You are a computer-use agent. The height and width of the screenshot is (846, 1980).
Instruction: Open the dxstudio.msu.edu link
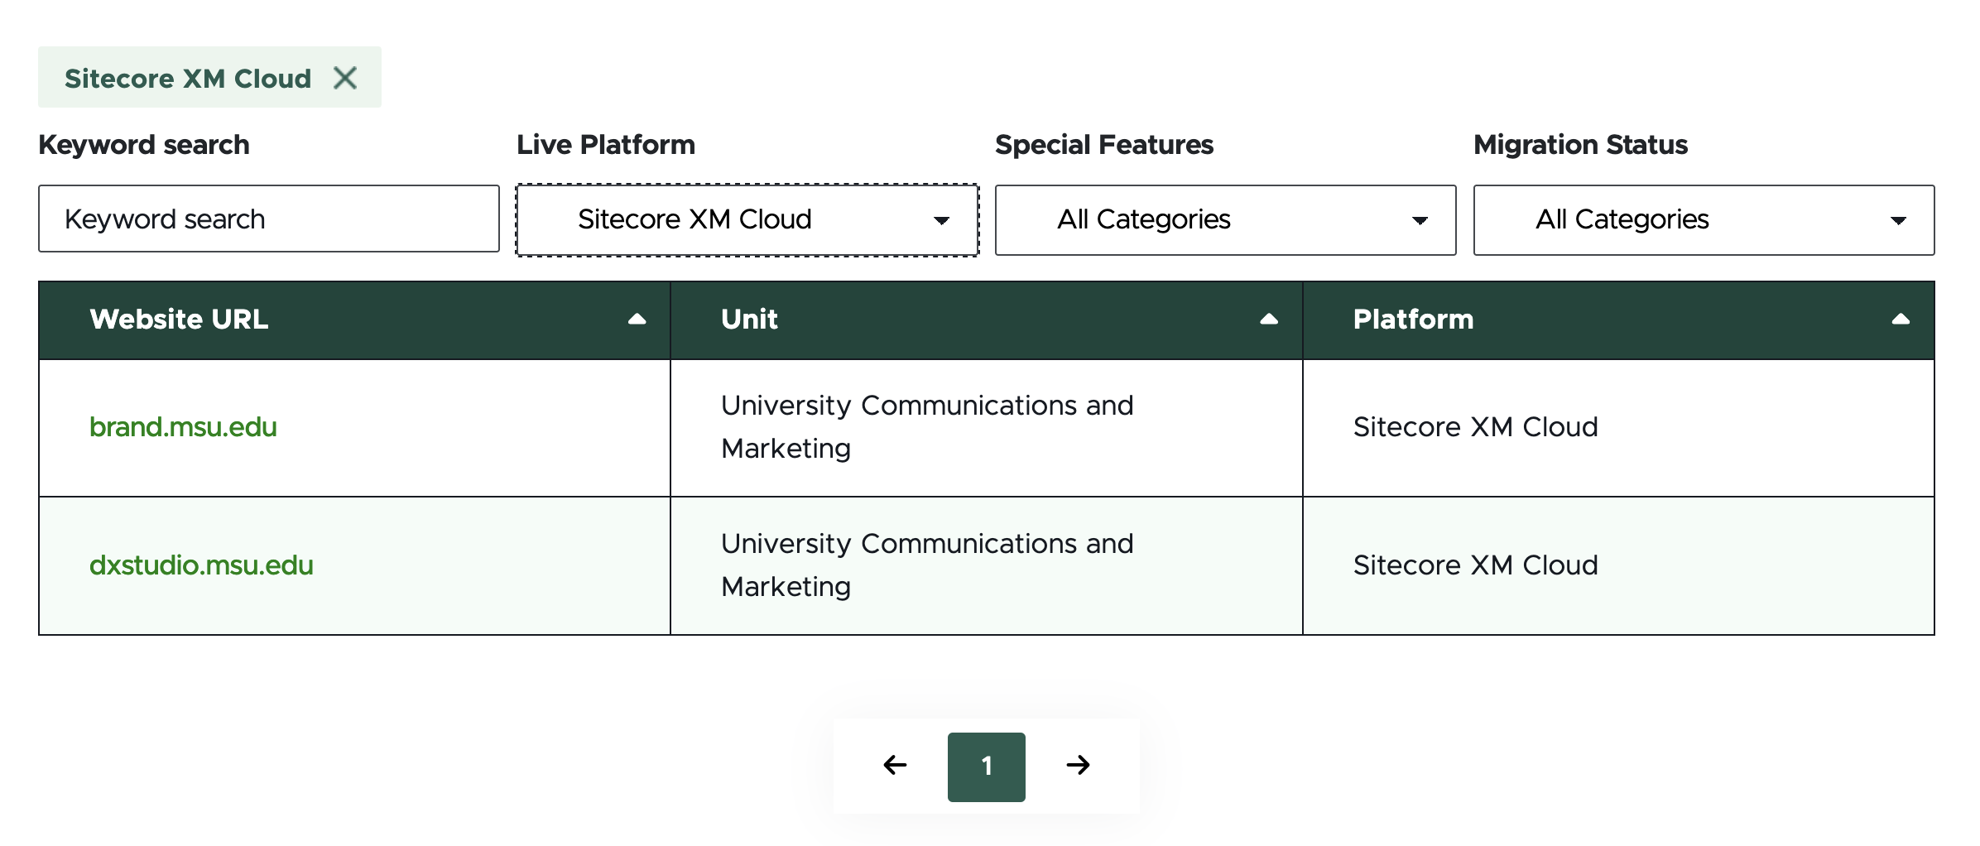(x=201, y=565)
